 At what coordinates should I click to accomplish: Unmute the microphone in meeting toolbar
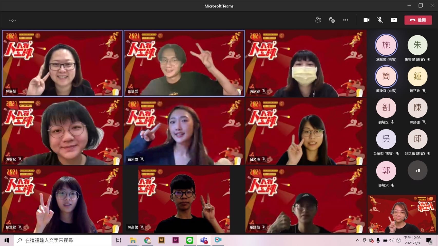(x=380, y=20)
